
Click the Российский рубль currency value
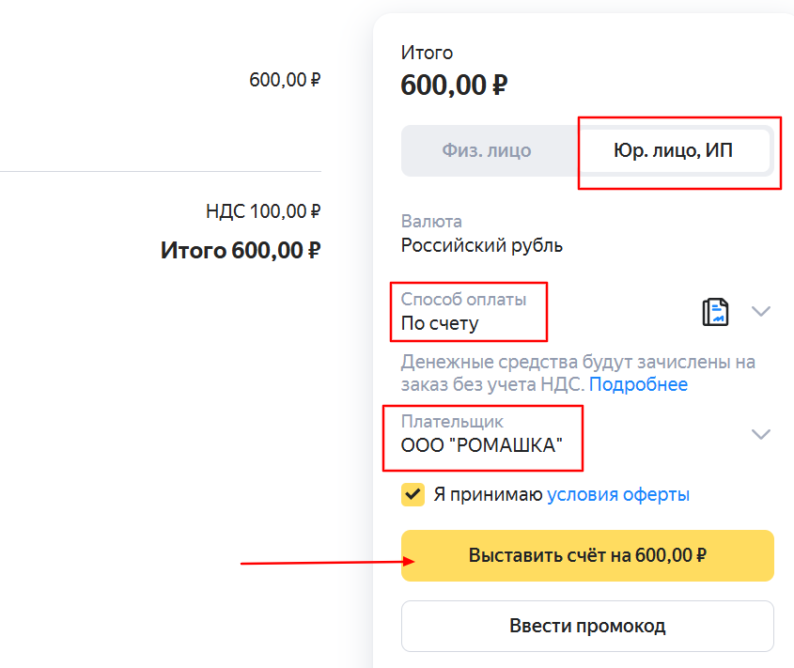(481, 246)
